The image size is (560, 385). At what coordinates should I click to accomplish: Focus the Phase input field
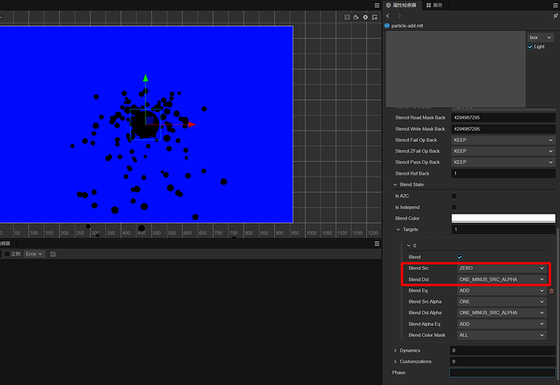[502, 373]
